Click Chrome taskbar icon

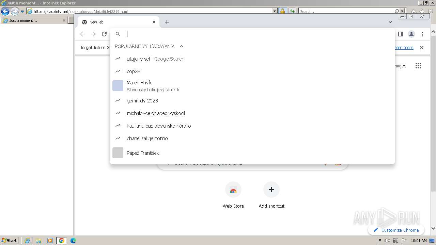pos(62,241)
